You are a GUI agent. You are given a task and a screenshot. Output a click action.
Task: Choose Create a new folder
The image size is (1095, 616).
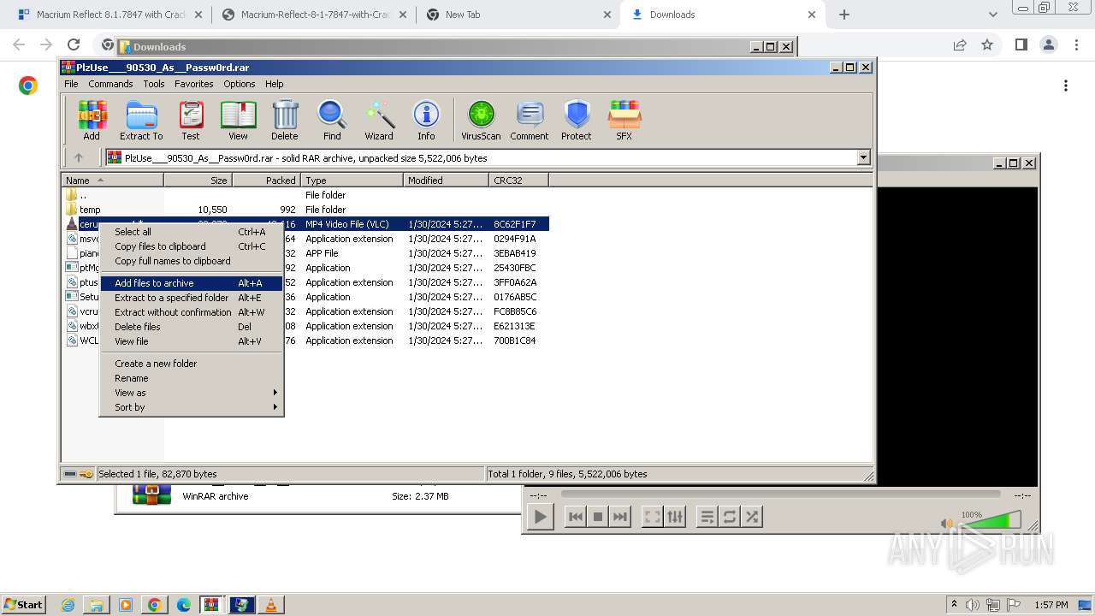[x=192, y=364]
